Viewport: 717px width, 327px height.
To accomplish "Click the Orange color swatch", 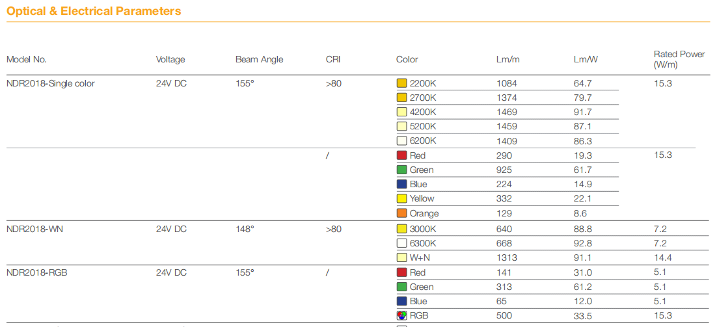I will click(x=401, y=213).
